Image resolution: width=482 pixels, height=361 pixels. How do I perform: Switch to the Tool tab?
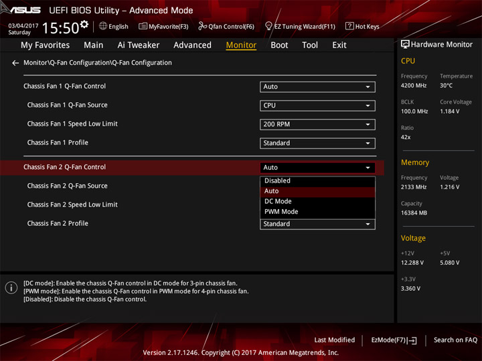pos(310,45)
